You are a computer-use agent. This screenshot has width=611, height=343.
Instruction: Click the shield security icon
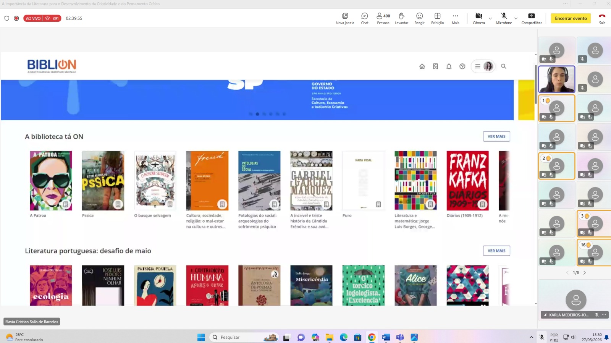[x=6, y=18]
